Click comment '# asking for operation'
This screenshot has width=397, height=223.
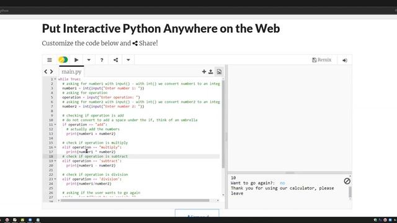click(84, 93)
